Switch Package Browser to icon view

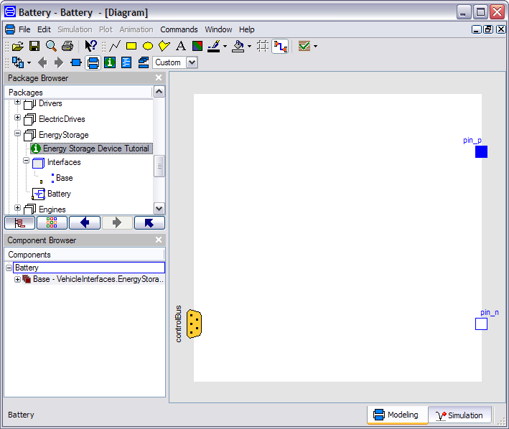52,222
